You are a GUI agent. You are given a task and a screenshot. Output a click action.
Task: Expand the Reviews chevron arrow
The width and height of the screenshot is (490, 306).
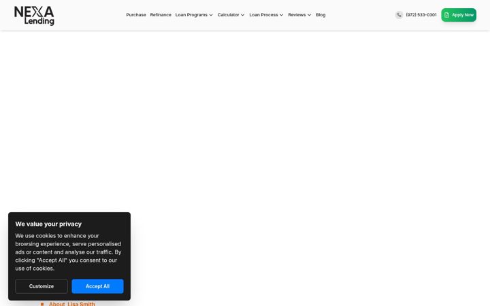coord(309,15)
